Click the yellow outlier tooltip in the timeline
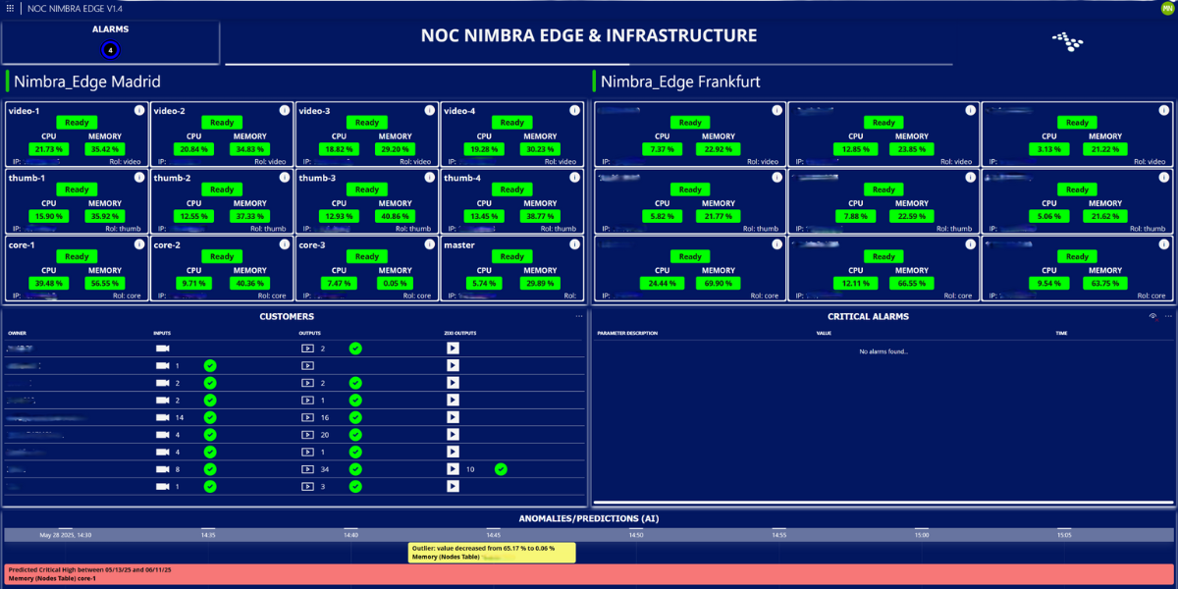 491,552
